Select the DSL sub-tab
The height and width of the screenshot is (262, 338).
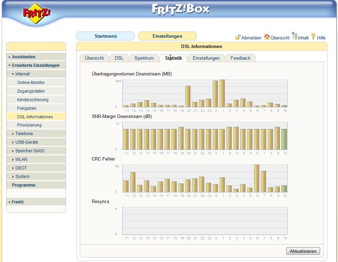pyautogui.click(x=119, y=58)
